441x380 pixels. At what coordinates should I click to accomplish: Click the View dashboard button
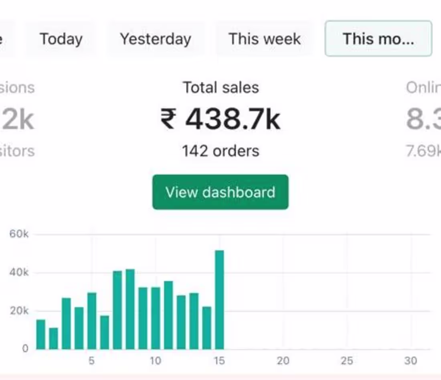tap(220, 192)
